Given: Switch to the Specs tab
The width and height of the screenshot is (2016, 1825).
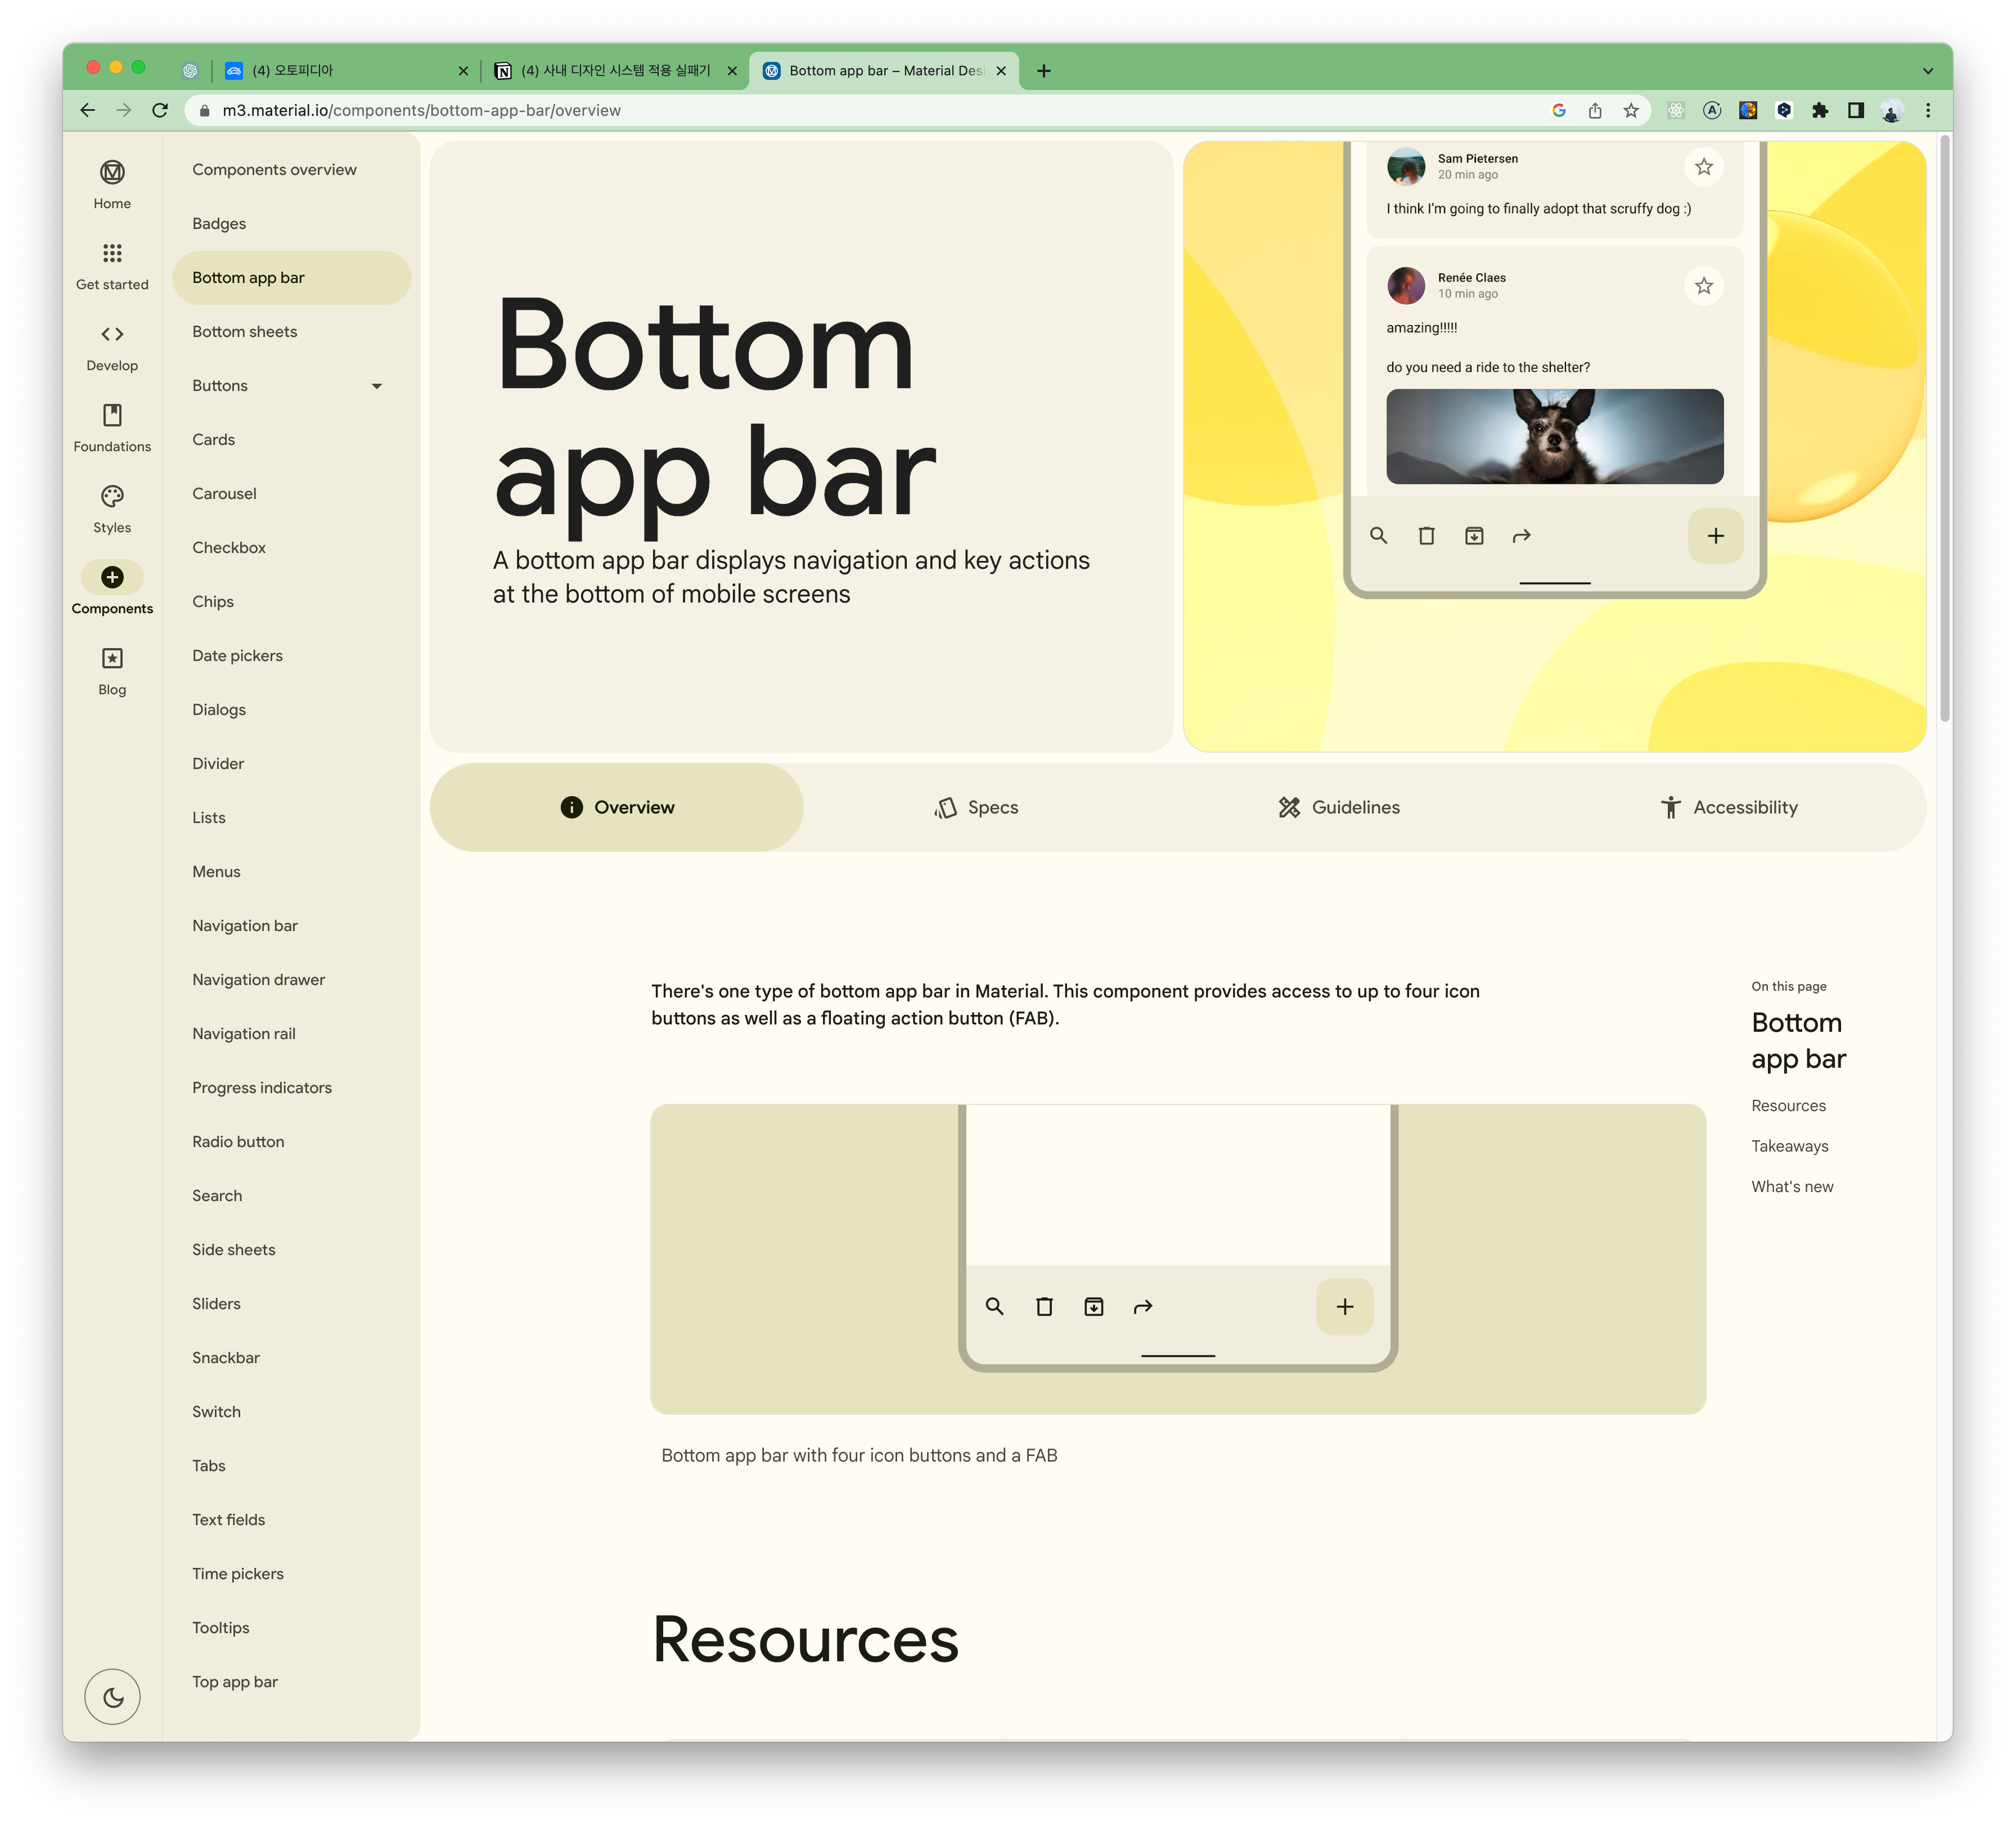Looking at the screenshot, I should pos(976,808).
